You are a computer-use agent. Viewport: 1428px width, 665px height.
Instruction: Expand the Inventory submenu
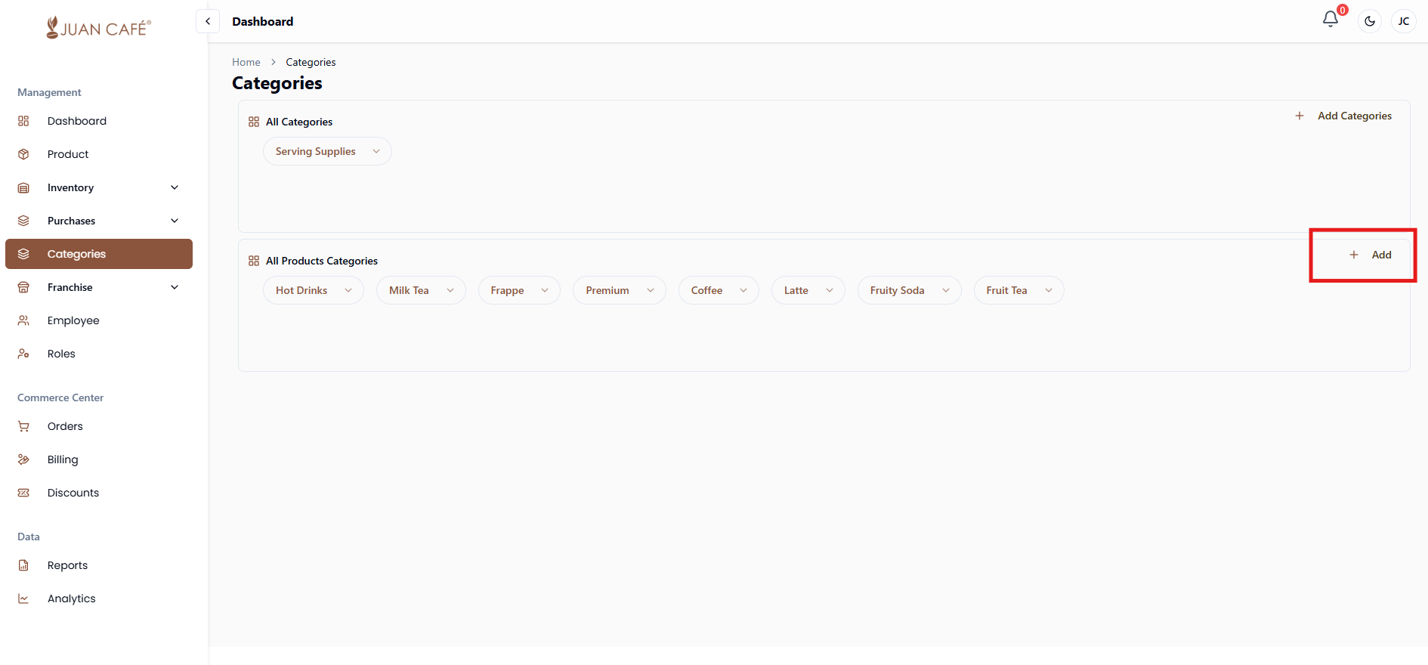[175, 187]
